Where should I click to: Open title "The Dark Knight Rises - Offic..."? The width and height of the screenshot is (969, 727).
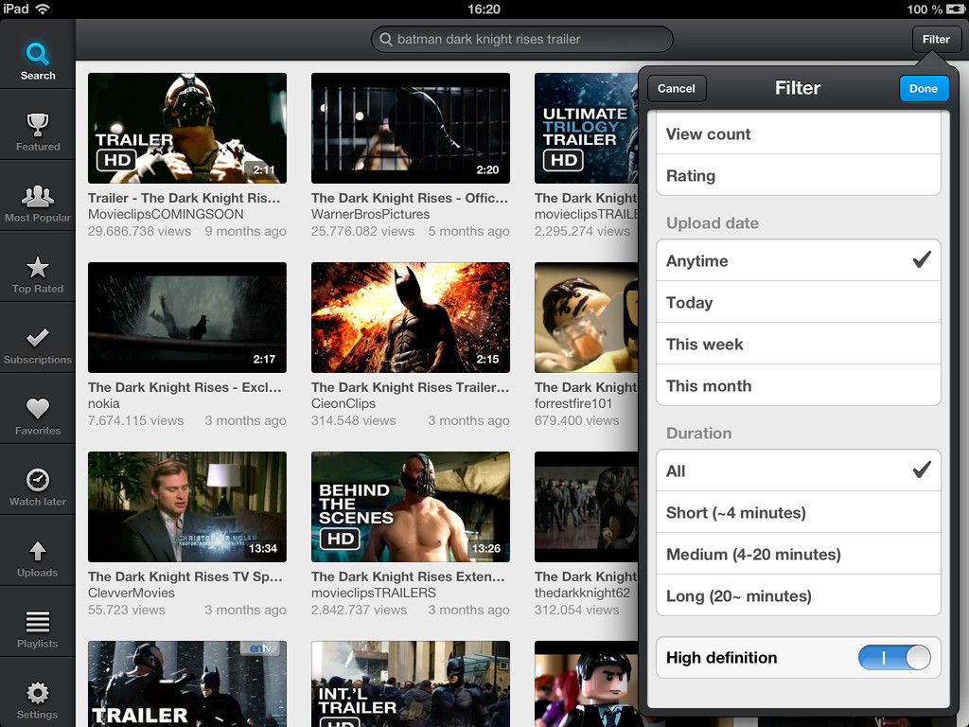coord(410,198)
